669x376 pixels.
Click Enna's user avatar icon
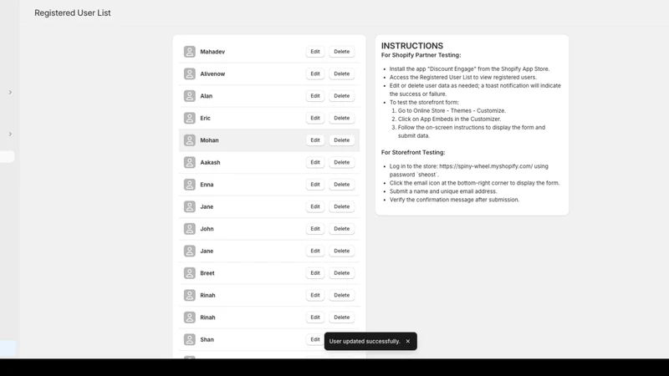click(x=190, y=185)
